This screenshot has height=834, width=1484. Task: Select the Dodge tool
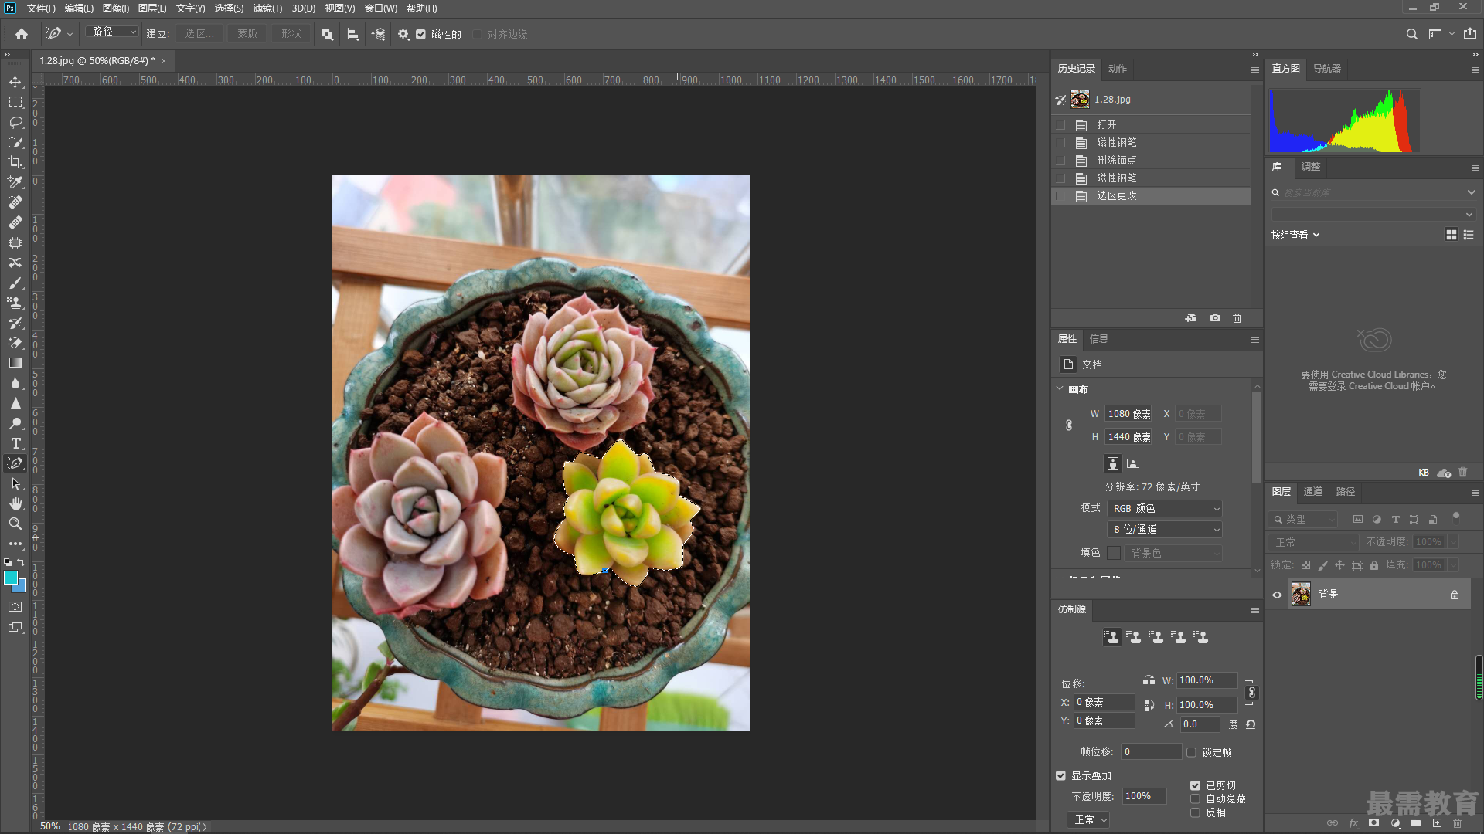15,423
